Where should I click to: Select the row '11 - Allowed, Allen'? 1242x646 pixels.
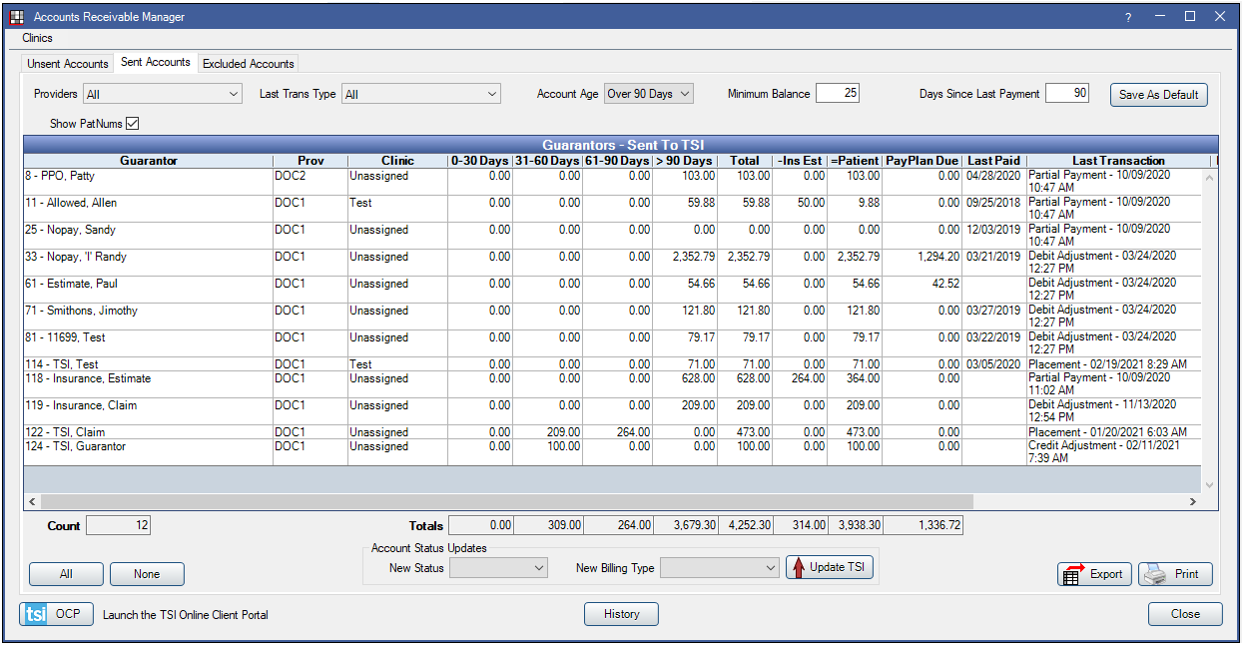614,209
